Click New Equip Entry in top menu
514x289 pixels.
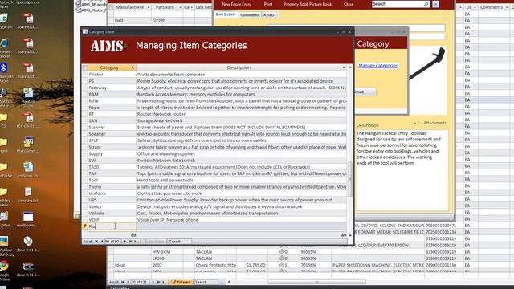pos(236,4)
